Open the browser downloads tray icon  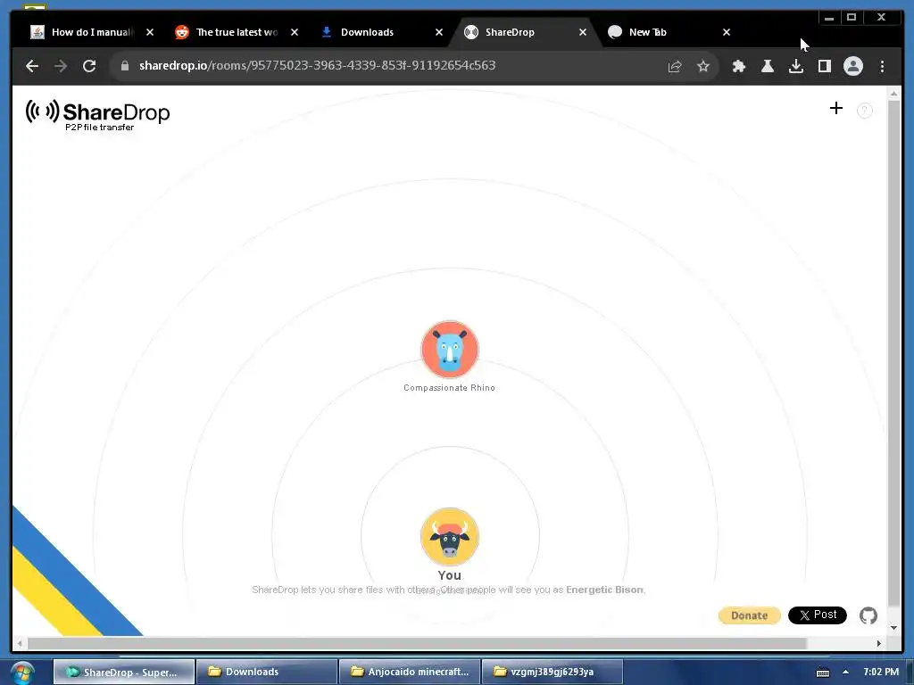[x=795, y=66]
